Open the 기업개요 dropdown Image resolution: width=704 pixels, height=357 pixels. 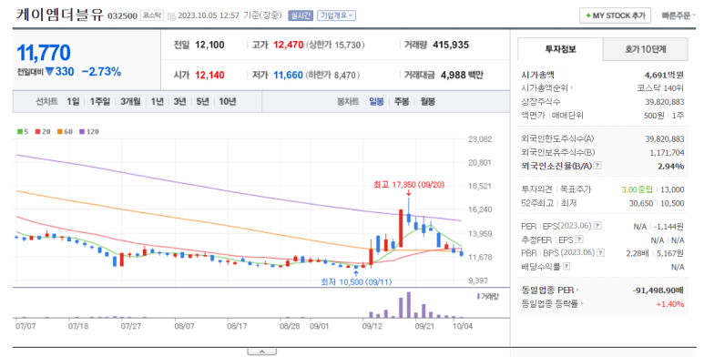[x=336, y=15]
